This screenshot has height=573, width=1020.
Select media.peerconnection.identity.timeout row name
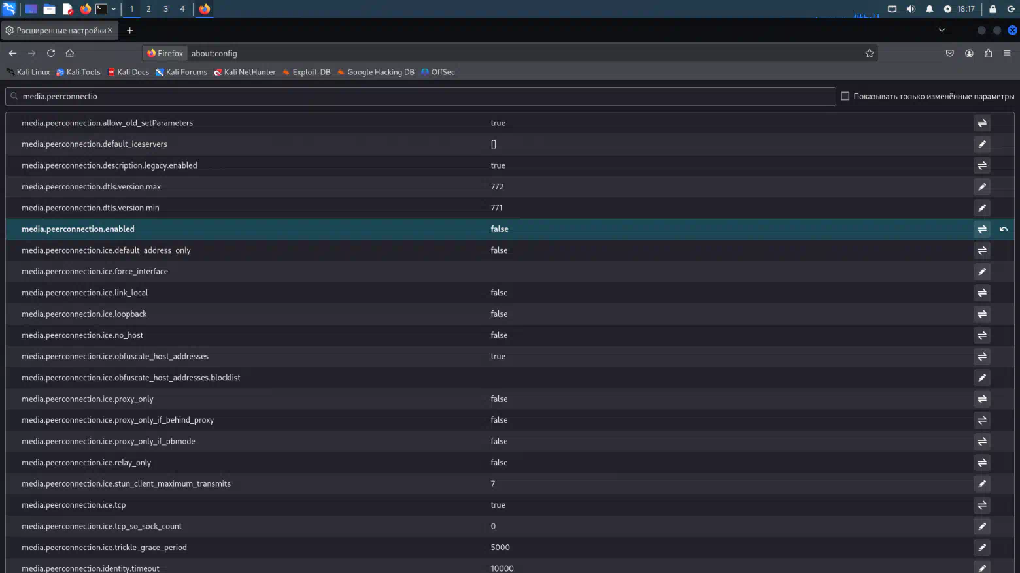coord(90,568)
